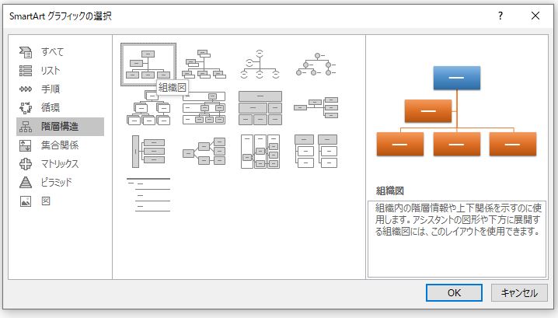Choose the horizontal labeled hierarchy with three columns
Viewport: 558px width, 318px height.
[x=260, y=152]
